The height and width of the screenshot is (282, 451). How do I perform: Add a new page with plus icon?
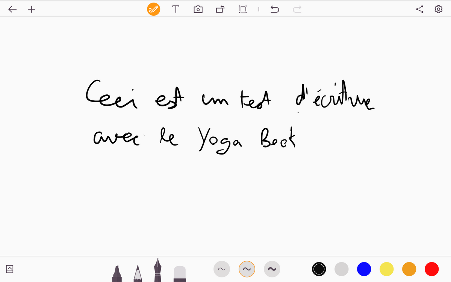tap(32, 9)
